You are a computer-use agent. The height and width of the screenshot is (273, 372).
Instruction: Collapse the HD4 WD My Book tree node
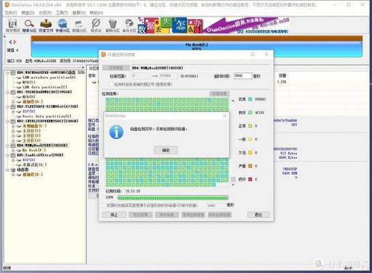[8, 145]
